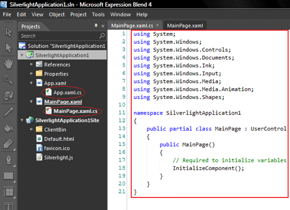Click the ClientBin folder icon
The width and height of the screenshot is (290, 210).
coord(39,129)
